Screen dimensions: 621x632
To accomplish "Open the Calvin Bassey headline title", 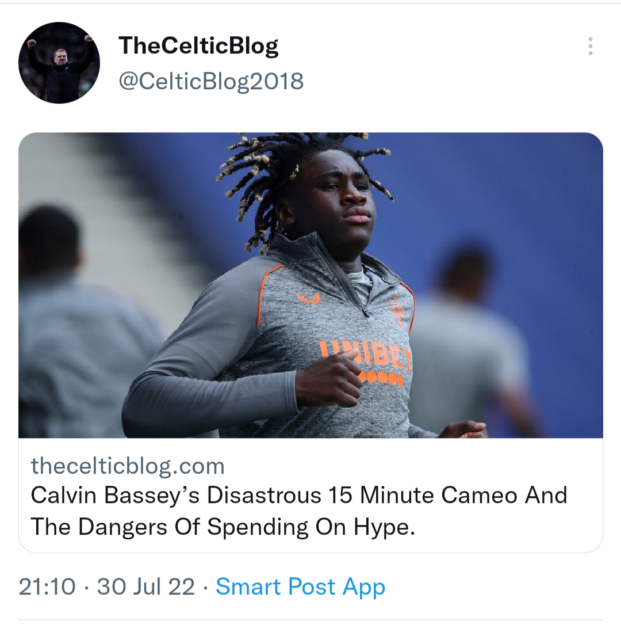I will click(x=299, y=511).
